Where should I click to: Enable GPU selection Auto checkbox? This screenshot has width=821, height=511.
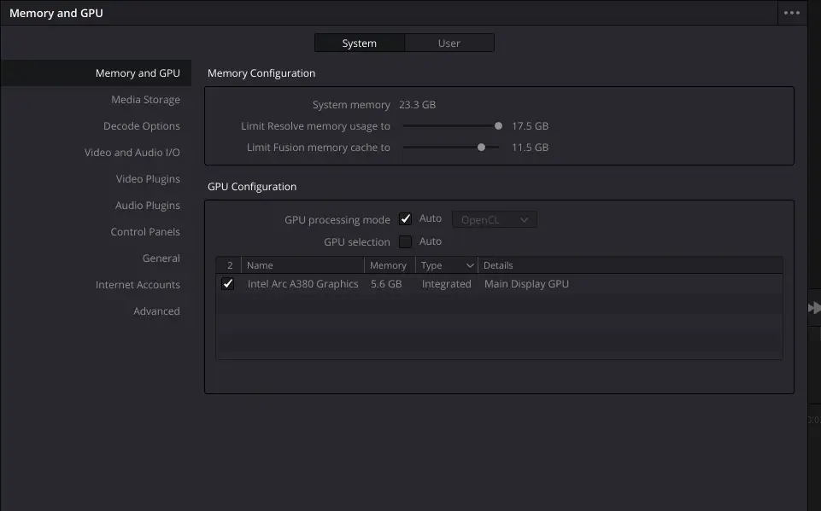406,241
